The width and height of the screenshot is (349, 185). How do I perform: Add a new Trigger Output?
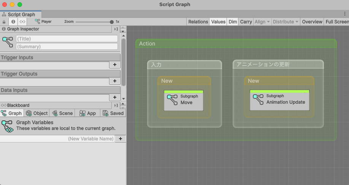[115, 81]
